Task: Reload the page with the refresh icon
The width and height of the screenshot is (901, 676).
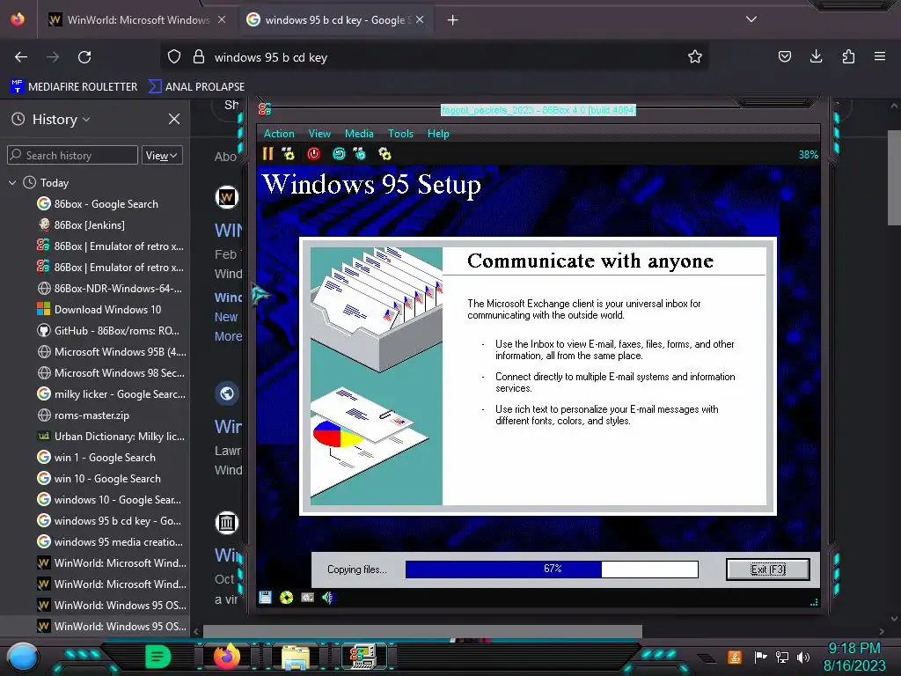Action: pos(84,57)
